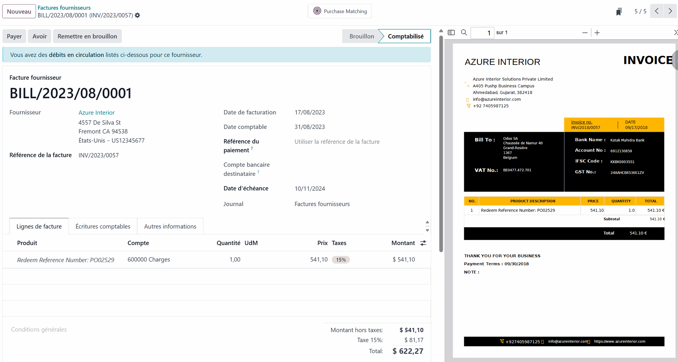Click https://www.azureinterior.com in PDF footer
The height and width of the screenshot is (362, 678).
pos(619,342)
